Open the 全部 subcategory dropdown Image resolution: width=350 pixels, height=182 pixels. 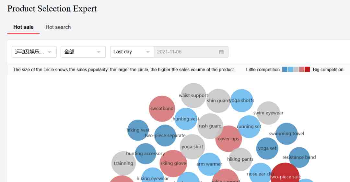83,52
